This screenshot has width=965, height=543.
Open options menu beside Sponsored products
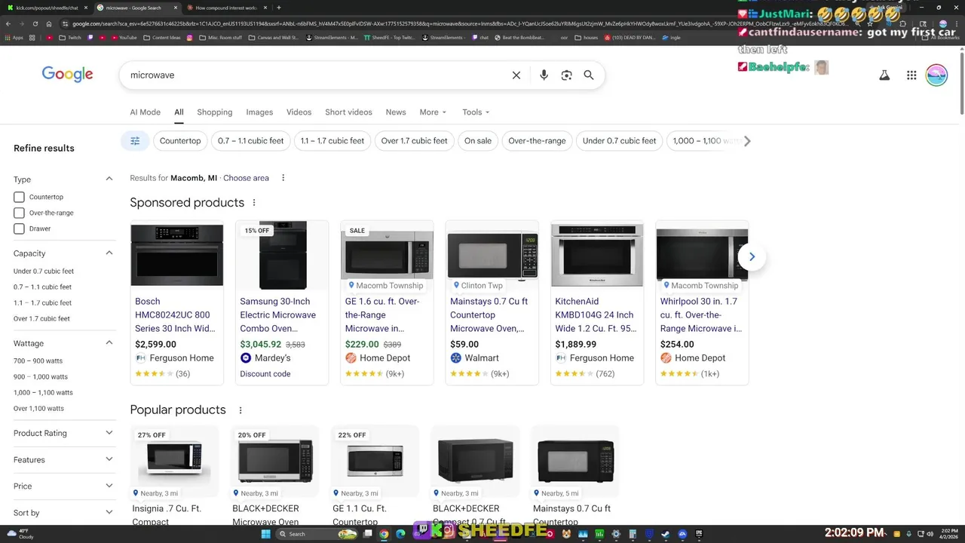click(x=254, y=203)
